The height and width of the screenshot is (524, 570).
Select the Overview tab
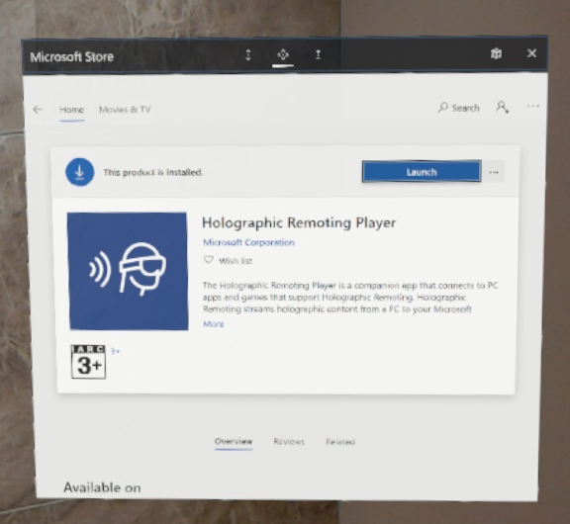234,442
